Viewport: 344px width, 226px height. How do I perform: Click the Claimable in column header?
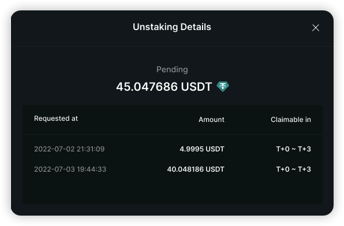(x=291, y=120)
